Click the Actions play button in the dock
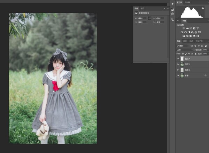 point(172,4)
